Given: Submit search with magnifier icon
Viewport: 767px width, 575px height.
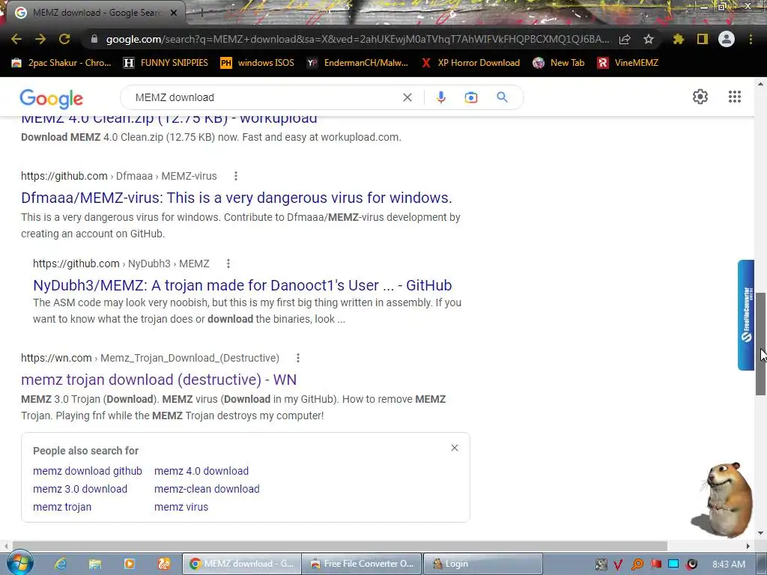Looking at the screenshot, I should click(x=502, y=97).
